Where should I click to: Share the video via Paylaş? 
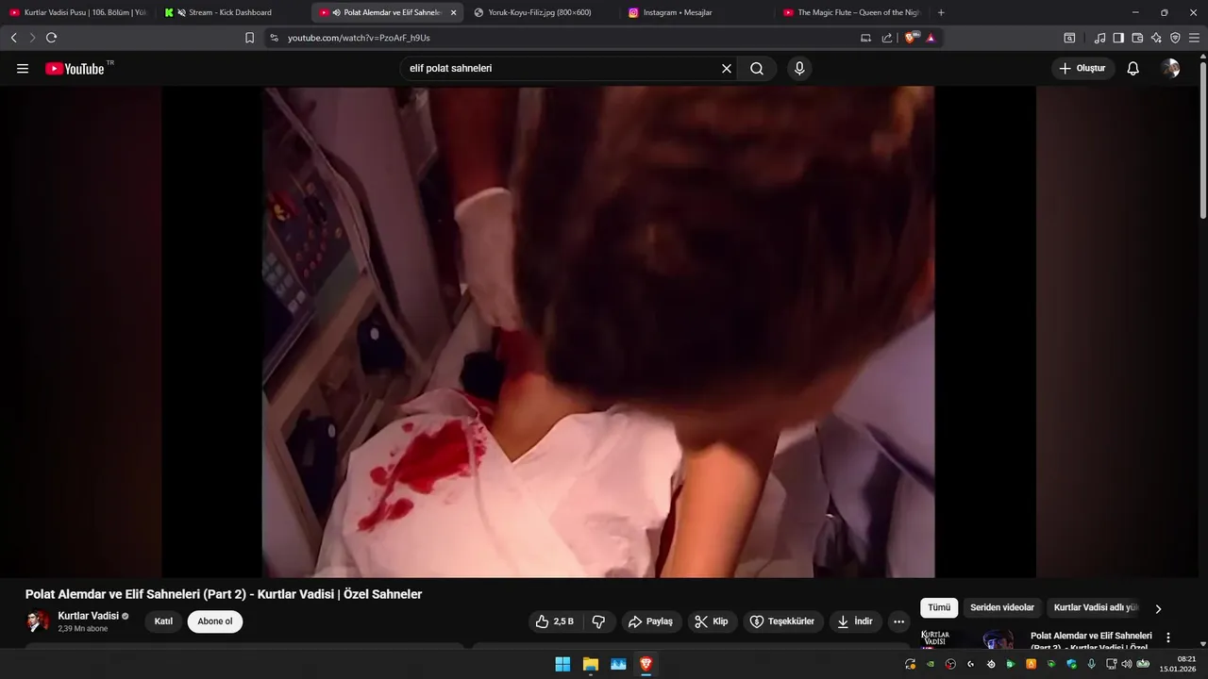(651, 621)
